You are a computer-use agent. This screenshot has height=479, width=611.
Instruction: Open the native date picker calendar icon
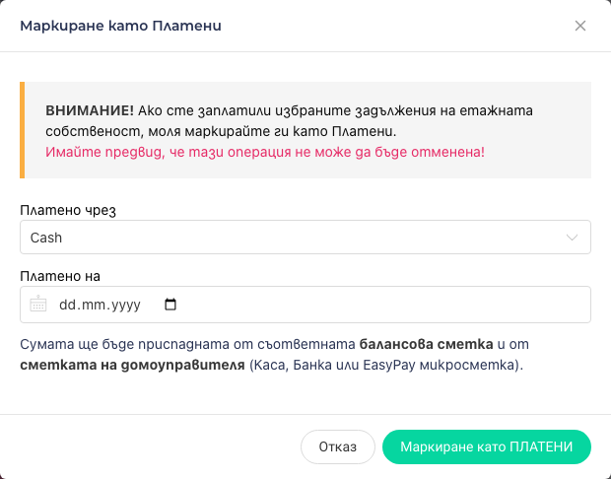click(x=170, y=304)
